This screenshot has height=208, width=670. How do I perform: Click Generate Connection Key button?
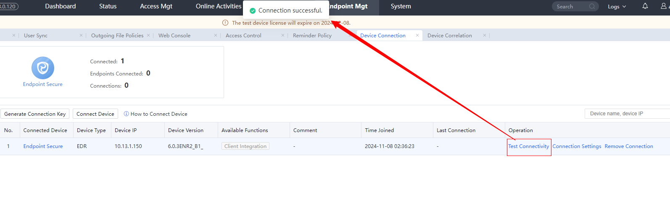pos(35,114)
